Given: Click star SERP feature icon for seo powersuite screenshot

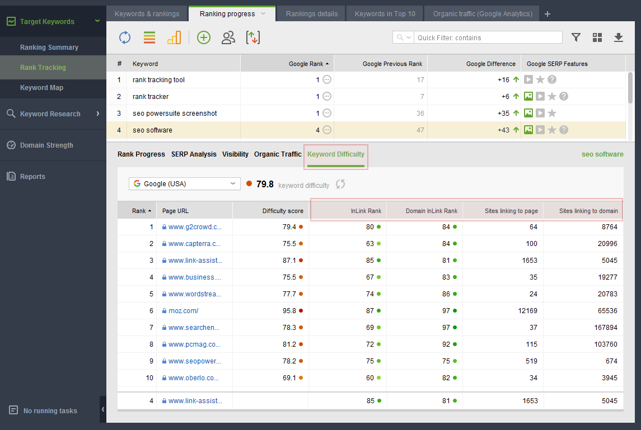Looking at the screenshot, I should point(552,113).
